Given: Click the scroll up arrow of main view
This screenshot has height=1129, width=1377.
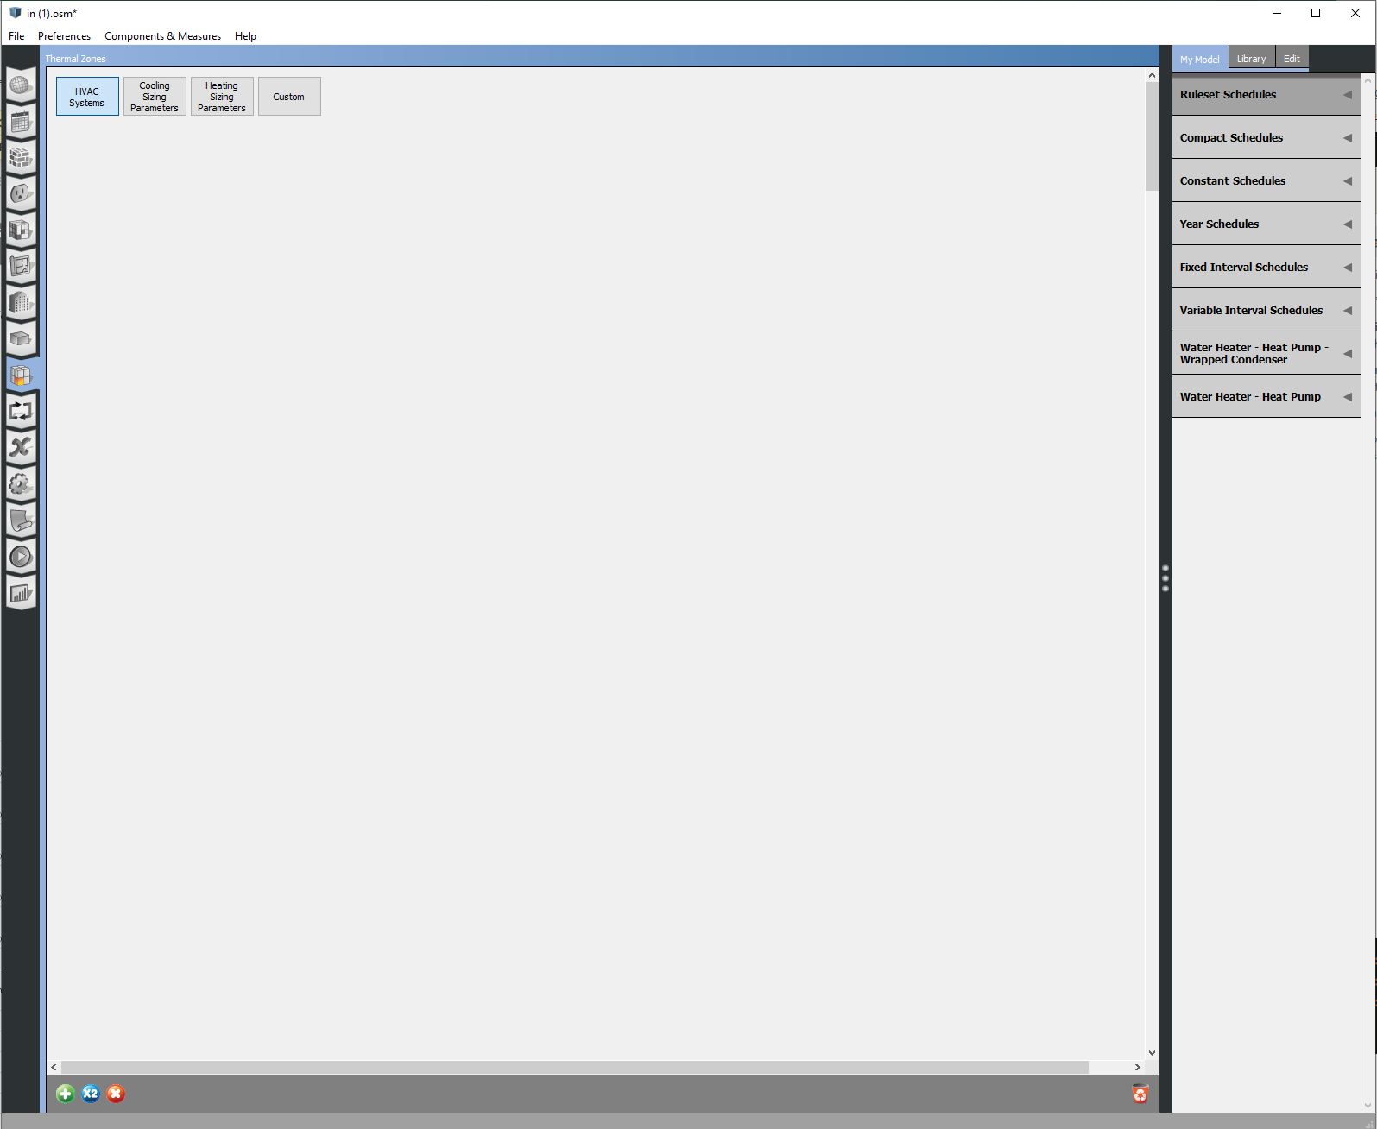Looking at the screenshot, I should tap(1152, 76).
